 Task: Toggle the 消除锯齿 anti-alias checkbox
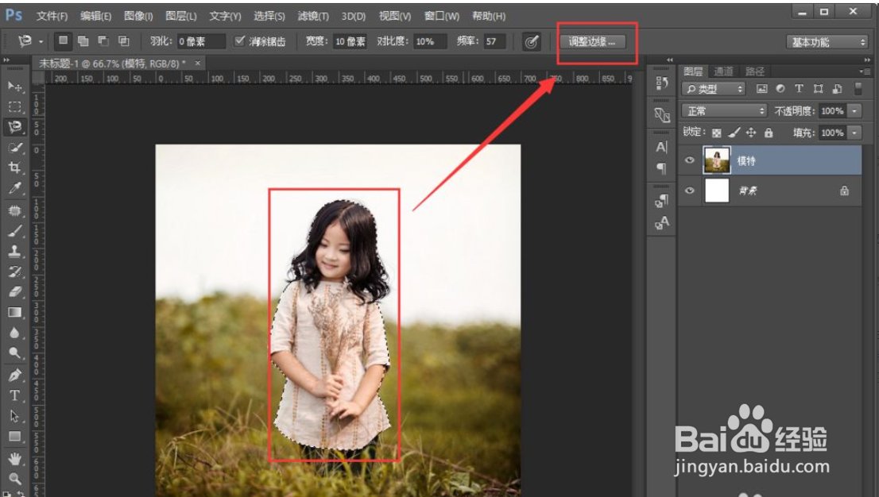point(239,40)
